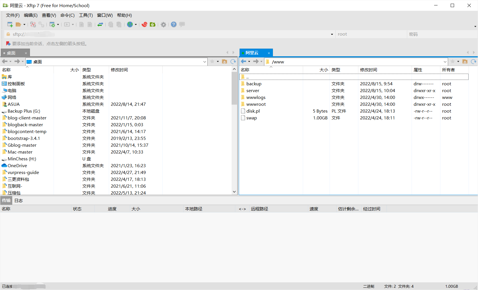The height and width of the screenshot is (290, 478).
Task: Refresh the remote /www pane
Action: pos(473,61)
